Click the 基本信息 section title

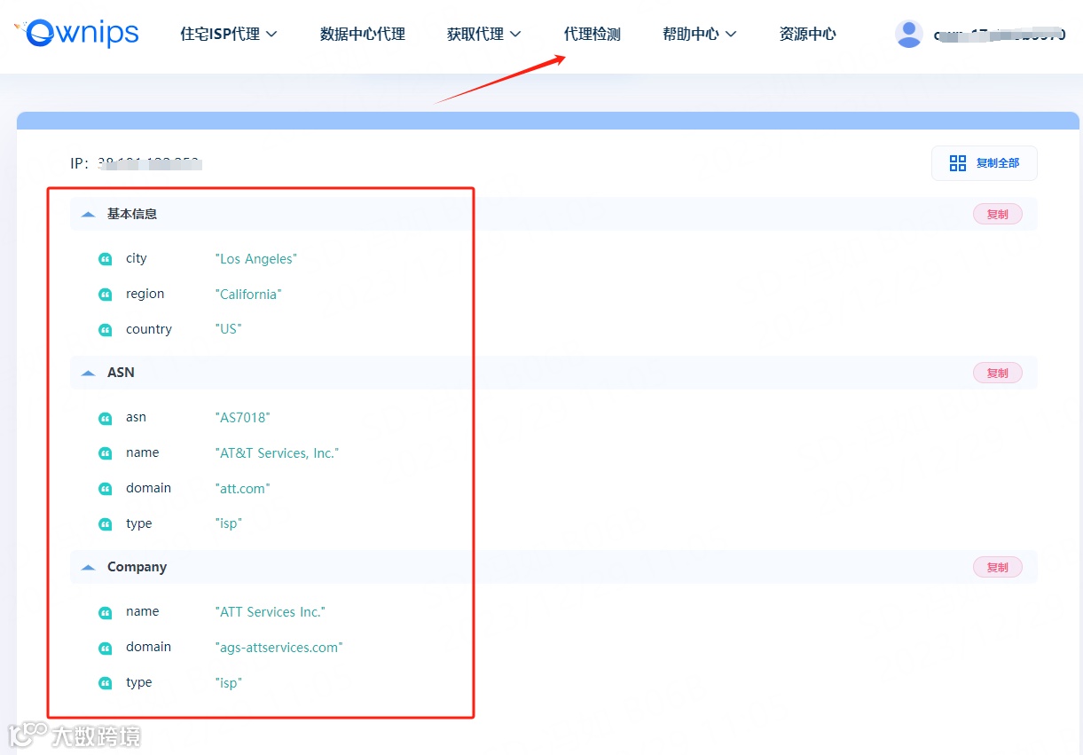click(132, 214)
